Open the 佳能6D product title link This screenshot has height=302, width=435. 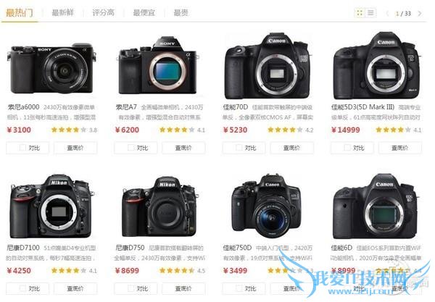[x=341, y=248]
